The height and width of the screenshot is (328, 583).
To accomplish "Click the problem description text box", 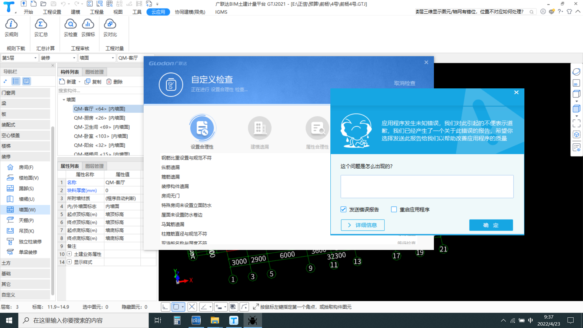I will coord(427,186).
